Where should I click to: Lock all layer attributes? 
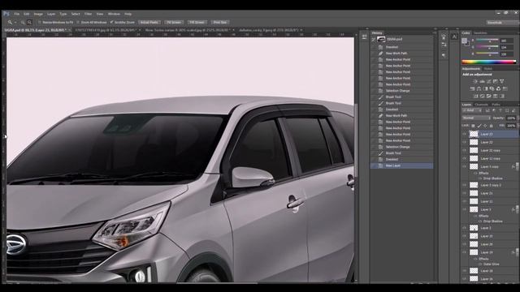point(491,126)
